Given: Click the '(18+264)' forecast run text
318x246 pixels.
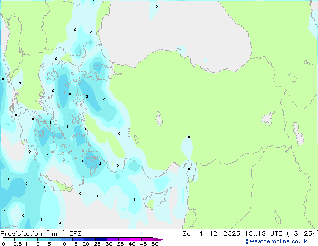Looking at the screenshot, I should [302, 234].
